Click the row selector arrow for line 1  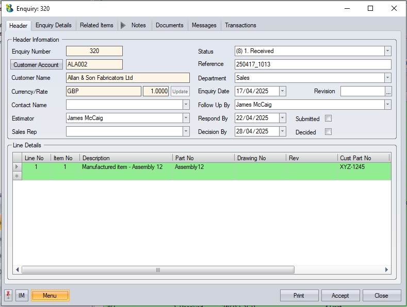(17, 167)
